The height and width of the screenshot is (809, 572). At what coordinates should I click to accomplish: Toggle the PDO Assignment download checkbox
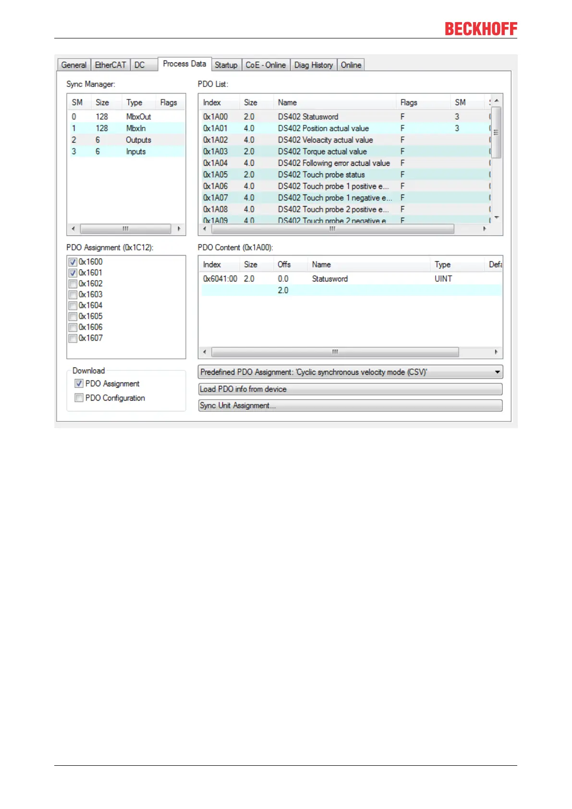click(x=79, y=383)
